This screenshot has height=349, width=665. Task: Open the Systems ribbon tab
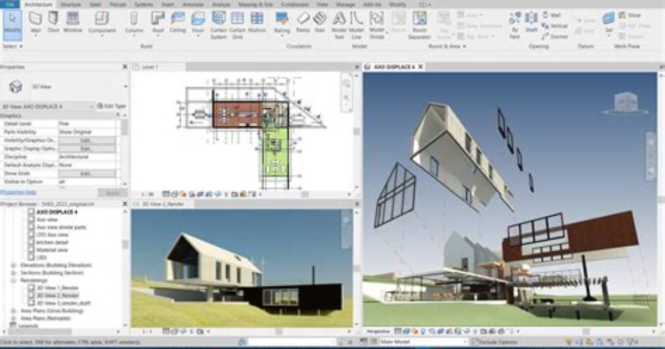pyautogui.click(x=144, y=4)
